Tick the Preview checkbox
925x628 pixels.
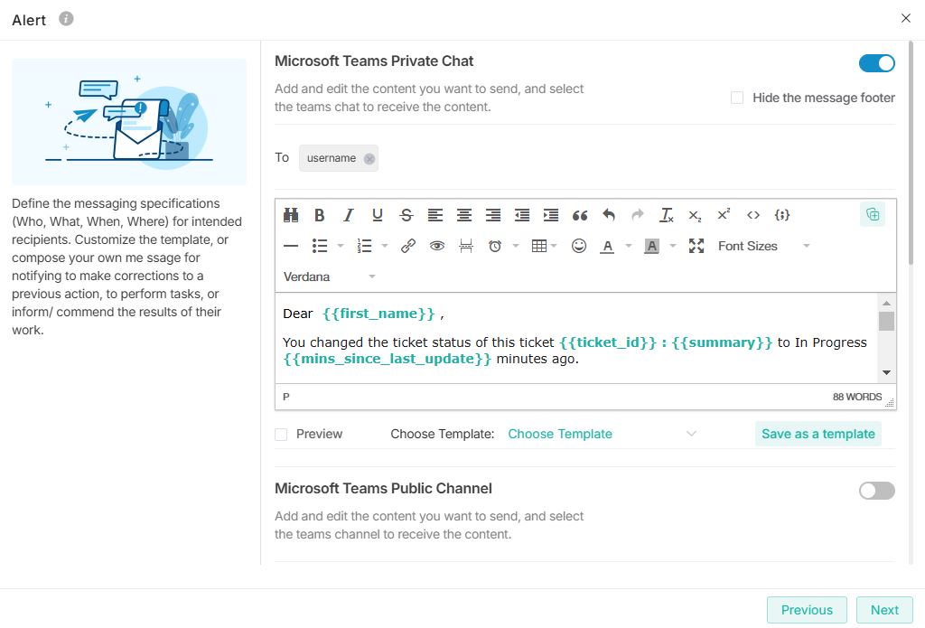[281, 435]
